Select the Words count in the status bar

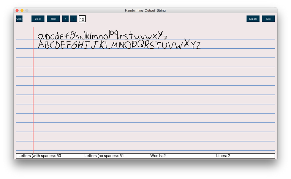tap(158, 156)
